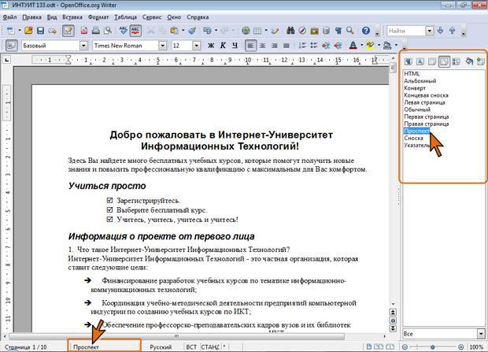
Task: Align text left
Action: 250,46
